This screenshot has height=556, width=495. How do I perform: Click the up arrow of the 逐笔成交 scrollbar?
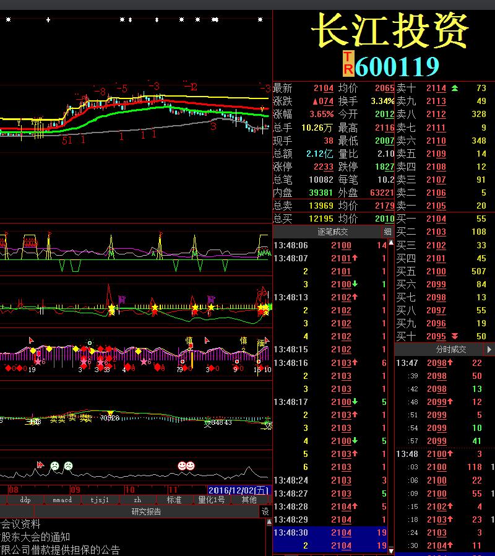click(x=391, y=242)
